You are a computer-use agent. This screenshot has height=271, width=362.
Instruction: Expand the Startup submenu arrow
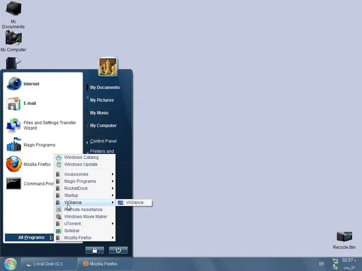pos(113,195)
